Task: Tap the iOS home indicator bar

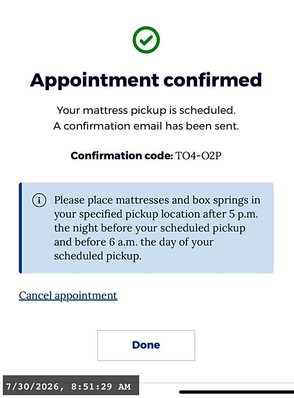Action: coord(236,392)
